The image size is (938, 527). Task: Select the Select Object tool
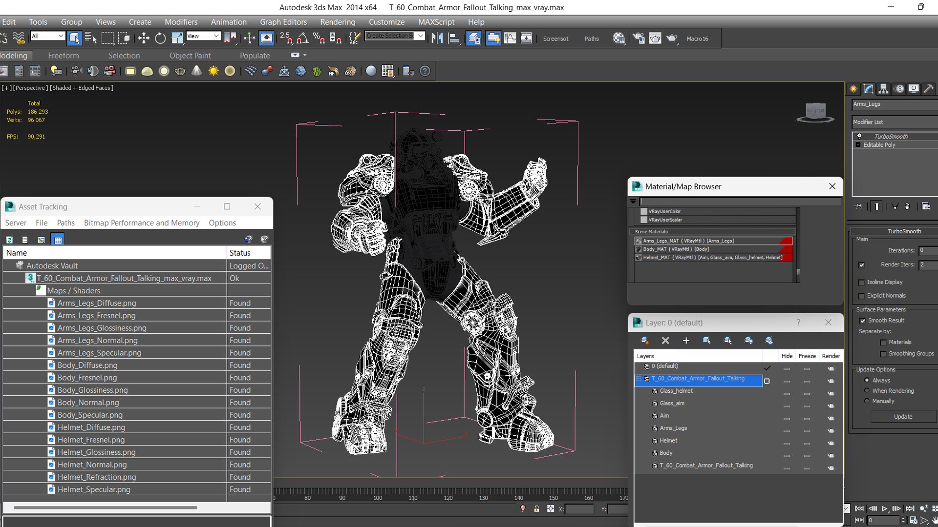(x=74, y=38)
